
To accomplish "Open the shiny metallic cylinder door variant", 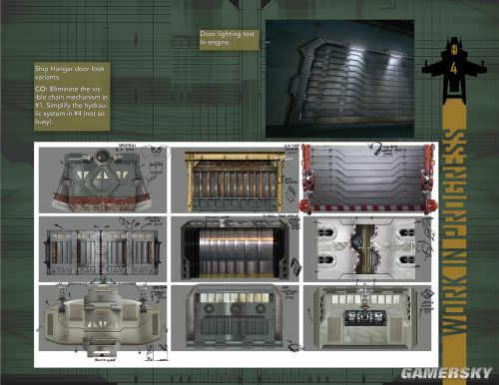I will click(236, 249).
